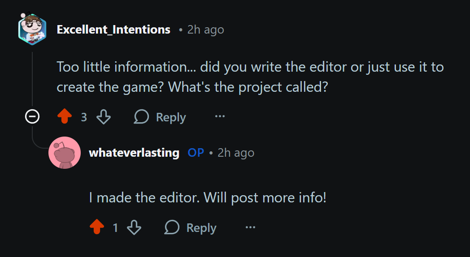470x257 pixels.
Task: Click the vote score 3 on first comment
Action: (x=84, y=117)
